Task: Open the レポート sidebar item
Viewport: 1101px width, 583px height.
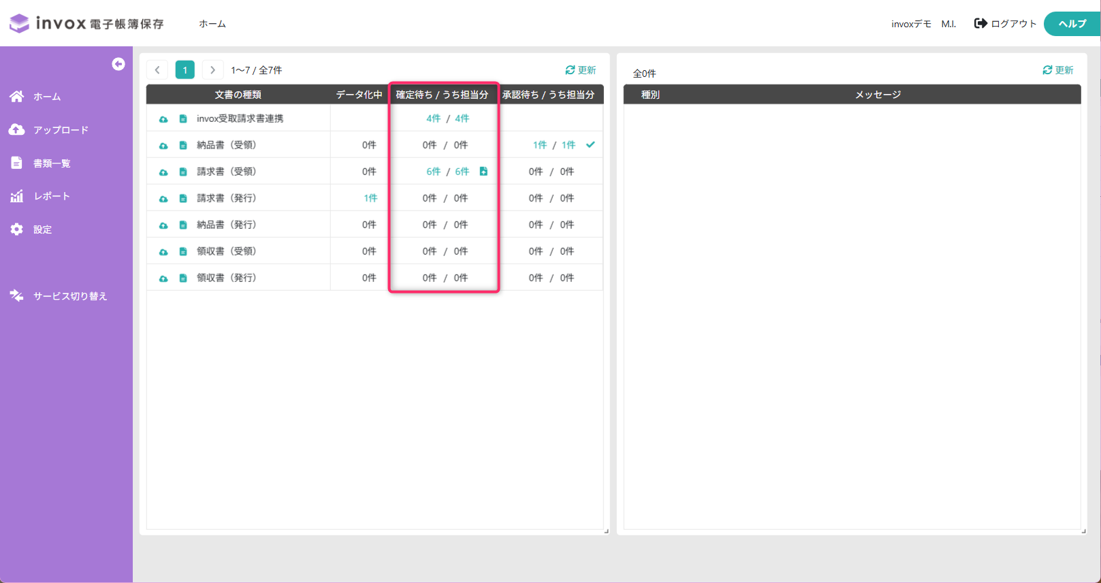Action: click(x=40, y=196)
